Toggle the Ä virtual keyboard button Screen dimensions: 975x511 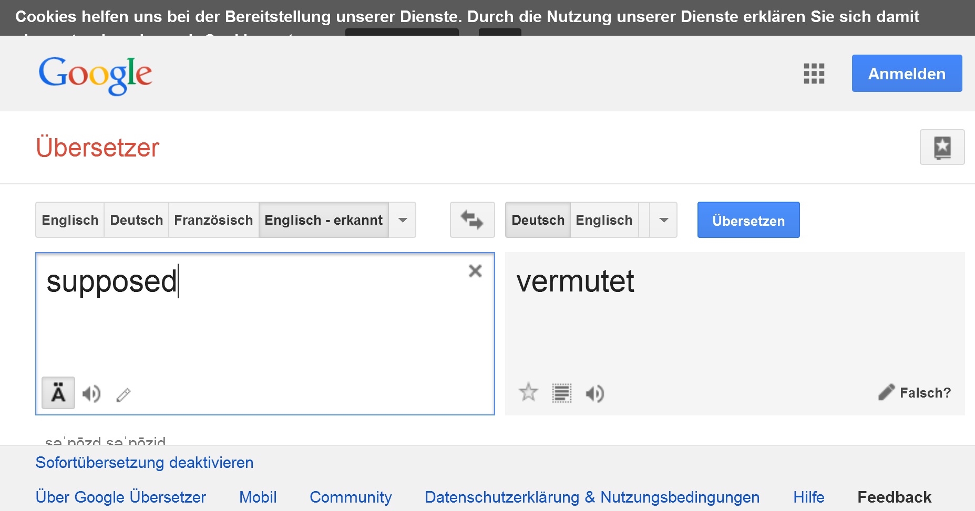(58, 393)
